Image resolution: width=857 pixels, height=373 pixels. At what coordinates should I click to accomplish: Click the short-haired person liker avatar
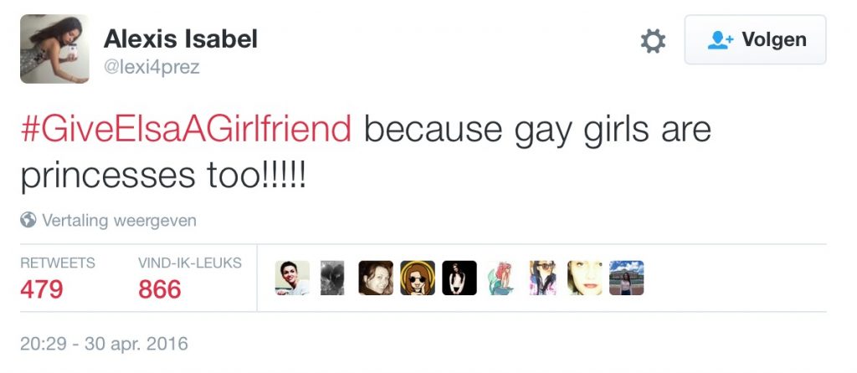pos(292,278)
